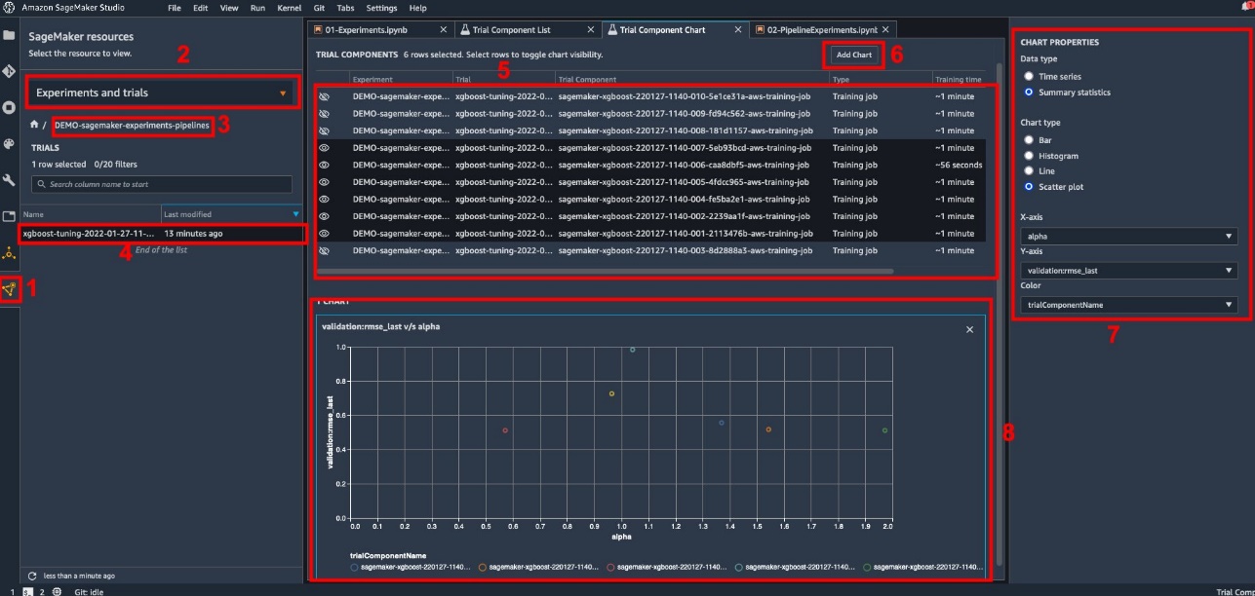Image resolution: width=1255 pixels, height=596 pixels.
Task: Click the notebook icon on 01-Experiments.ipynb tab
Action: click(317, 30)
